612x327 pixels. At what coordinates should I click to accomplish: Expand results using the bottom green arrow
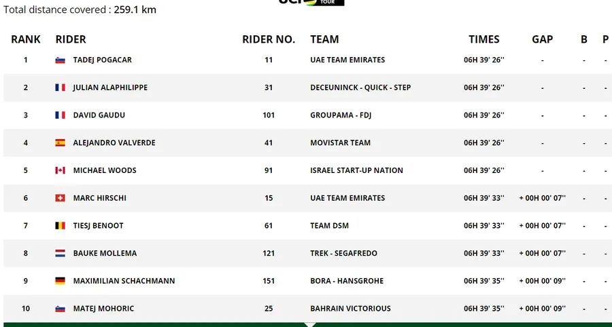point(307,324)
